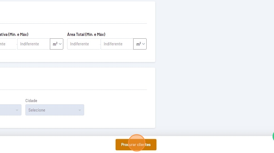Click the chevron in Área ativa unit selector

pos(60,44)
